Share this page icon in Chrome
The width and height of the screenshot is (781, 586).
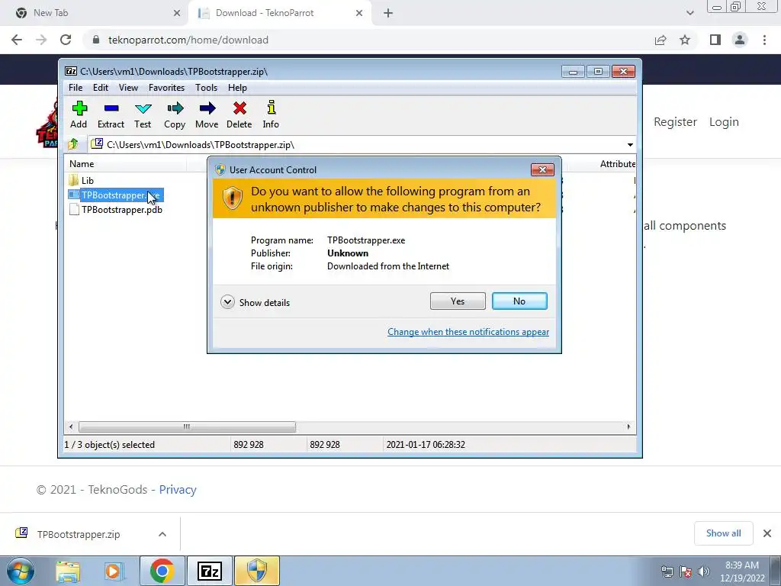[x=660, y=40]
